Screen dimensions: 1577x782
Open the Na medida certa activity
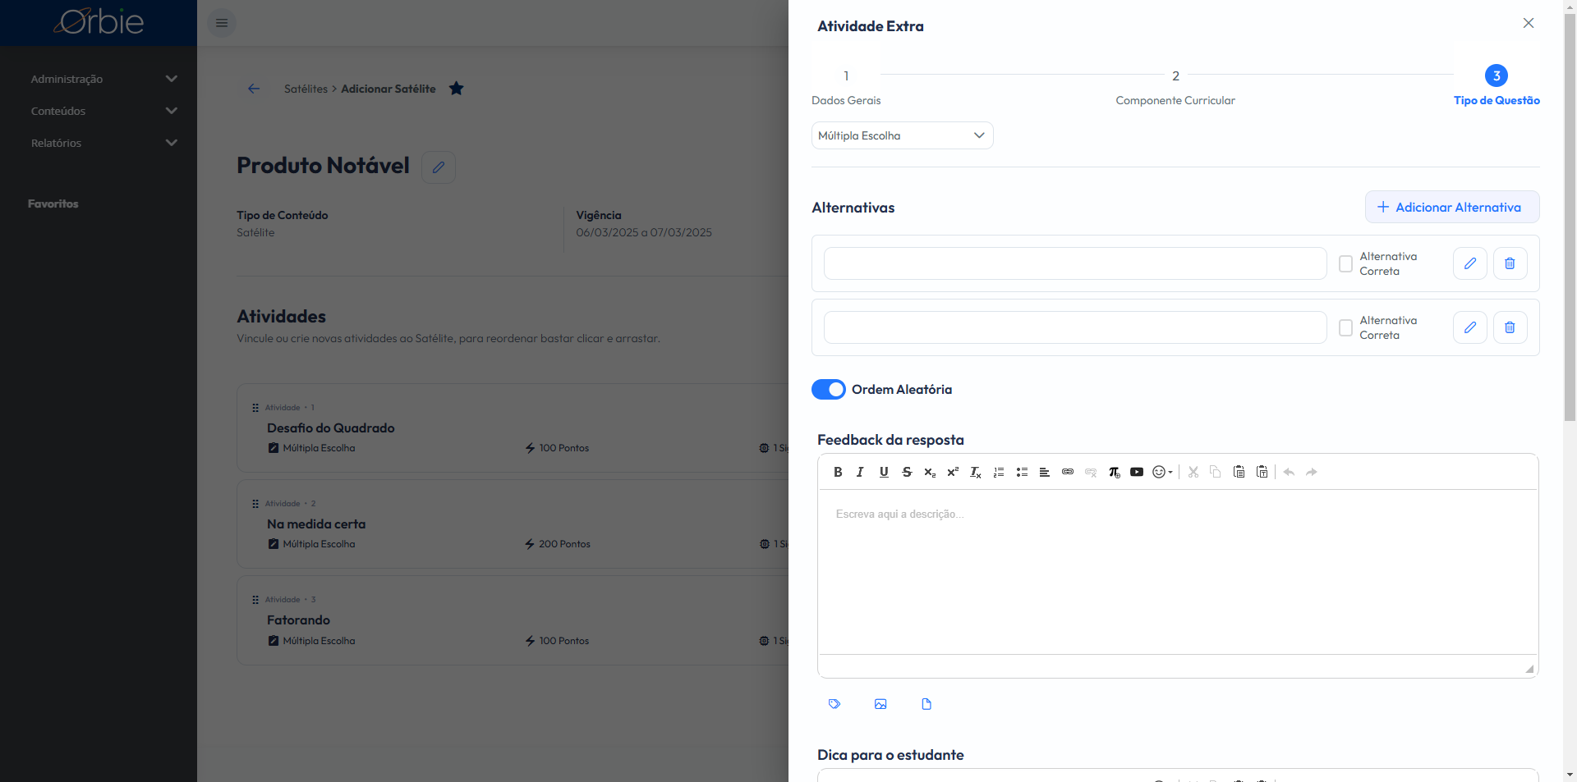pos(316,524)
